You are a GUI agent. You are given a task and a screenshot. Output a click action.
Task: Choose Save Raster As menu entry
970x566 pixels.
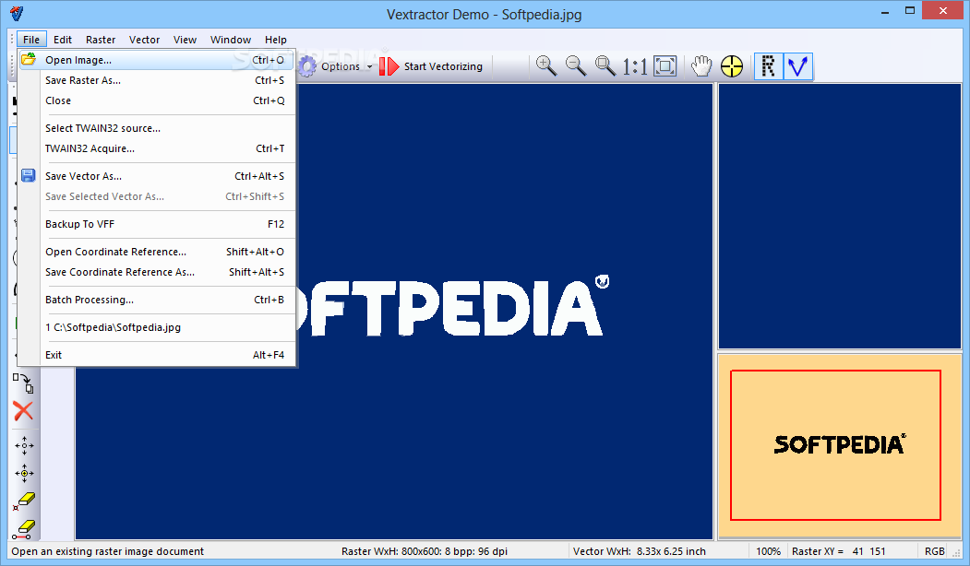tap(157, 80)
